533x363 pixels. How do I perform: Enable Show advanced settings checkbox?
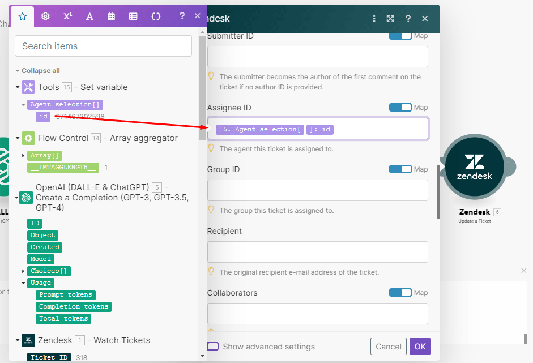coord(213,347)
